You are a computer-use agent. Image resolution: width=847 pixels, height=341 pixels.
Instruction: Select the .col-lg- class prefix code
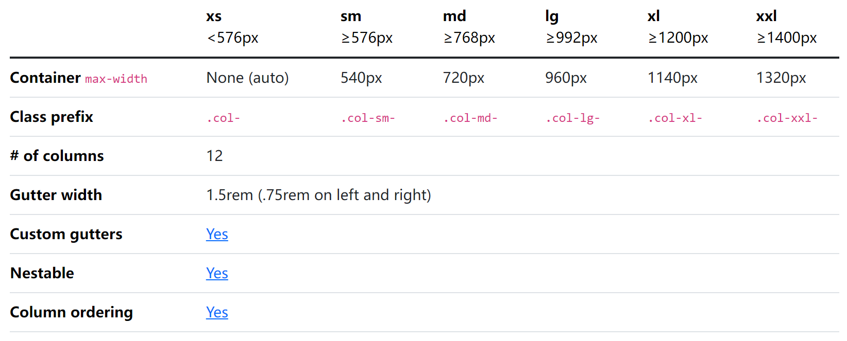(x=572, y=118)
